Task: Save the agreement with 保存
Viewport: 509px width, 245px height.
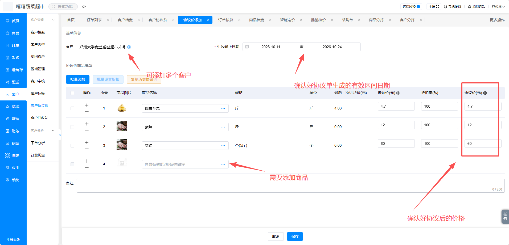Action: pos(295,236)
